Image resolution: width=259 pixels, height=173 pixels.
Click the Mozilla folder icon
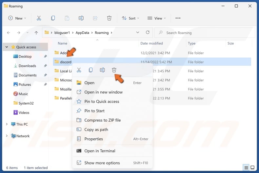57,89
